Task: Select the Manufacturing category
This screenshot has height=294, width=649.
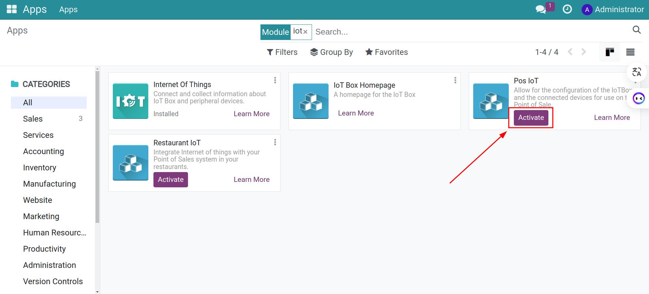Action: 49,184
